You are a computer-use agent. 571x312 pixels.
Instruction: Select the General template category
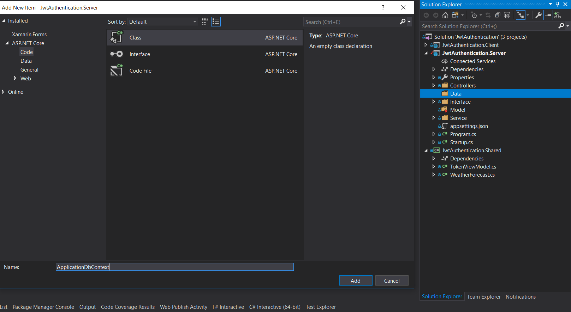[29, 69]
